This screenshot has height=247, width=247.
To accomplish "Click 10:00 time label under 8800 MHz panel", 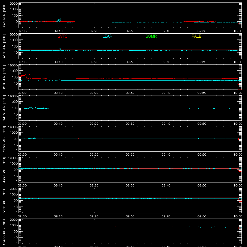I will (x=238, y=216).
